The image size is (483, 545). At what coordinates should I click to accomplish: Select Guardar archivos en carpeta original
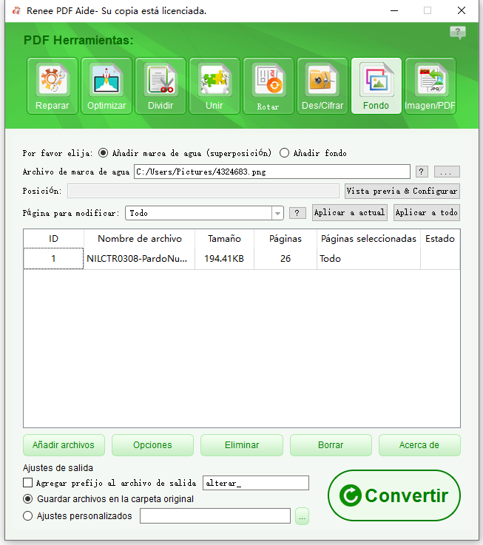point(28,499)
